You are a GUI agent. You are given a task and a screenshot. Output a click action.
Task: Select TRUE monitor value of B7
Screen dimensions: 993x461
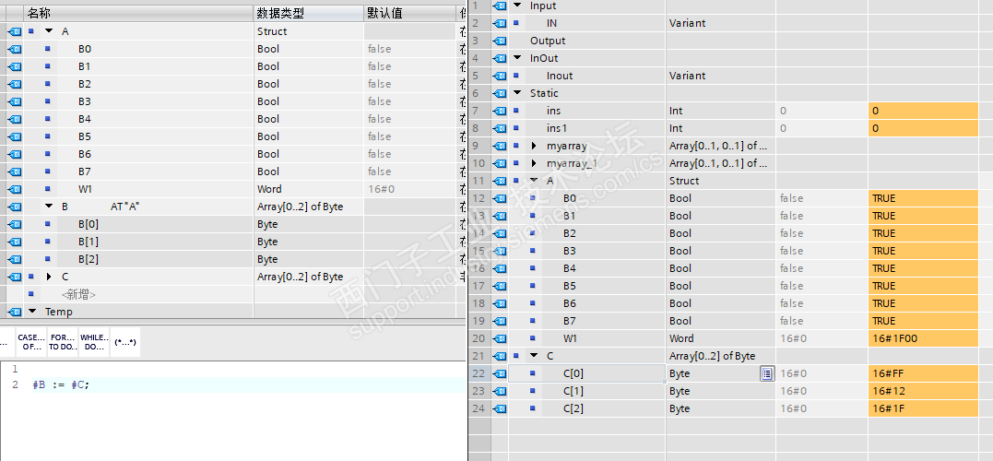(923, 321)
